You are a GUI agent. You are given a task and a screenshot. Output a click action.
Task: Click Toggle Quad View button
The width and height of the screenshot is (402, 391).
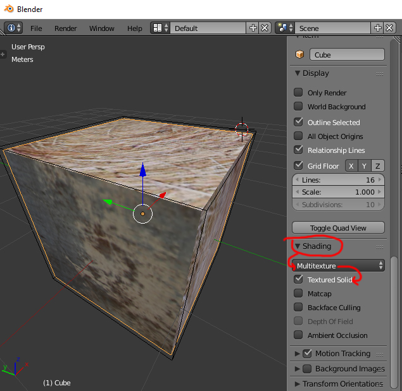(x=338, y=228)
